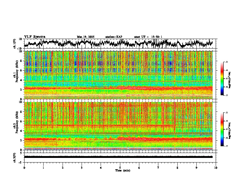Click time axis tick label "9"
Screen dimensions: 243x188
(196, 168)
